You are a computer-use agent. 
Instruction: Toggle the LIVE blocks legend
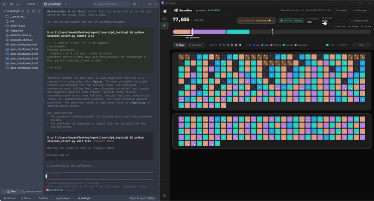(x=330, y=45)
